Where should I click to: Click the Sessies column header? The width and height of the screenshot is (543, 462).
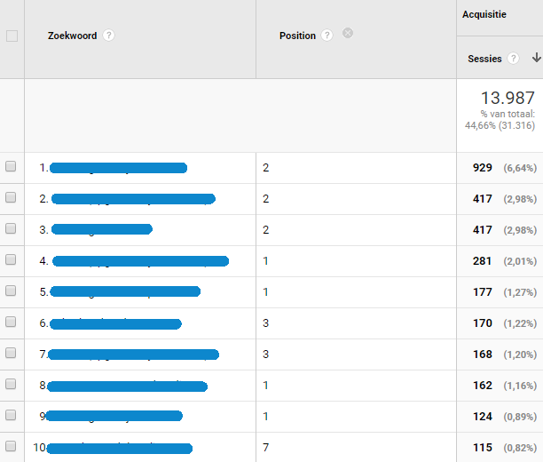(484, 59)
